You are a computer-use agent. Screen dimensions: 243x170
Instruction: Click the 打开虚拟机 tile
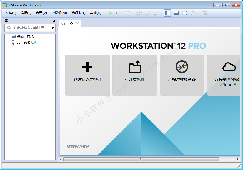[135, 75]
